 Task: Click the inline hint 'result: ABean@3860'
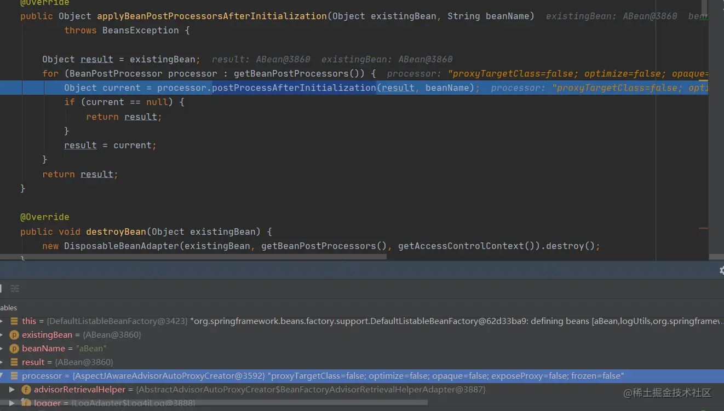tap(261, 59)
